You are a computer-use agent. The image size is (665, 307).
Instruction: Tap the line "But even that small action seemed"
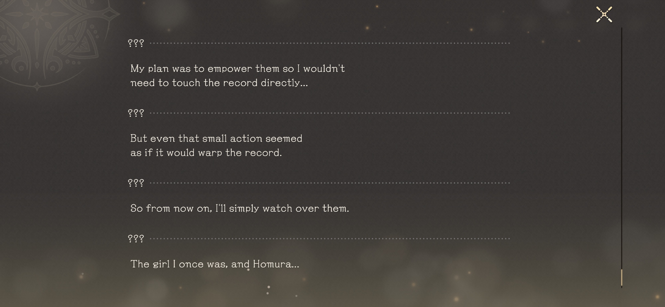[x=216, y=139]
